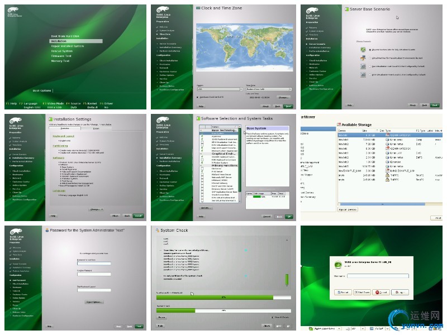Toggle Hardware Clock Set To UTC checkbox
The height and width of the screenshot is (335, 447).
click(x=197, y=97)
